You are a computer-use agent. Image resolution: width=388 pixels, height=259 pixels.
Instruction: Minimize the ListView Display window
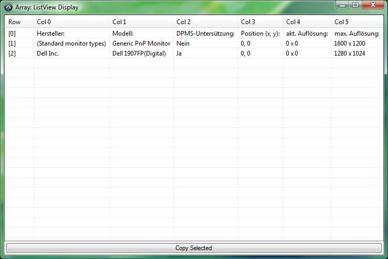pyautogui.click(x=343, y=5)
